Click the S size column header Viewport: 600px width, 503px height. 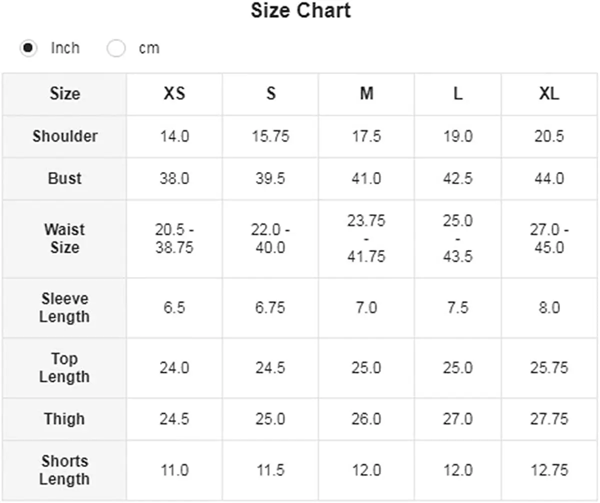tap(270, 93)
